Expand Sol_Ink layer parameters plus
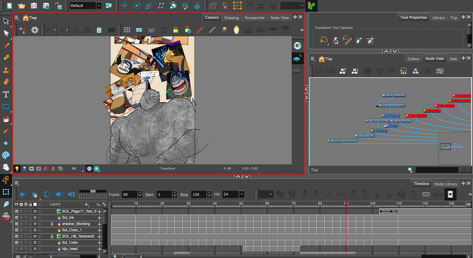Image resolution: width=473 pixels, height=258 pixels. coord(99,218)
